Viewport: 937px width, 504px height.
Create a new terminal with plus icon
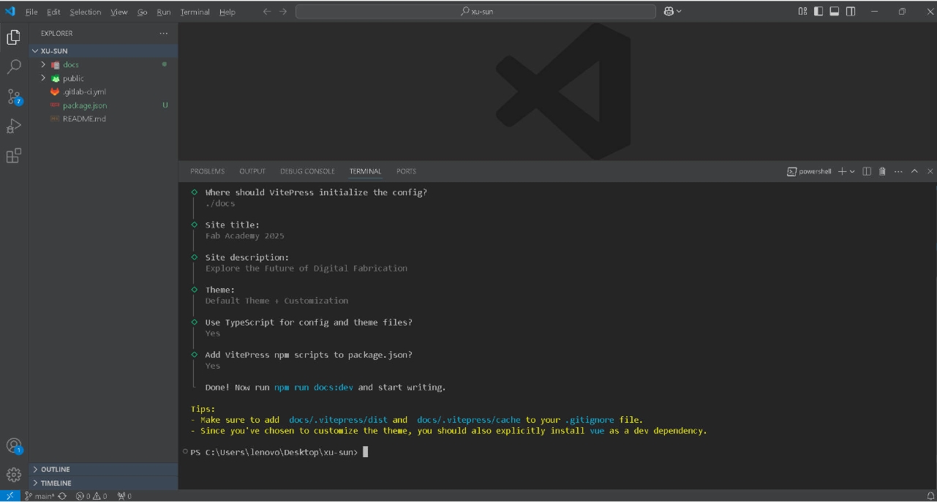842,171
